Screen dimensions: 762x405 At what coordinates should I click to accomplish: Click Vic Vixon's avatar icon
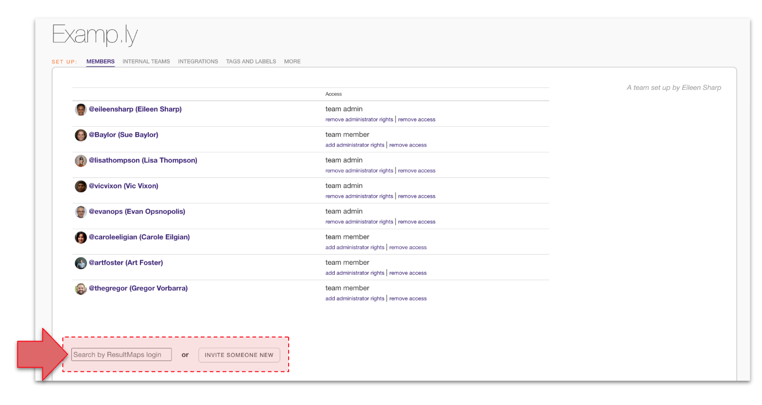pyautogui.click(x=81, y=186)
